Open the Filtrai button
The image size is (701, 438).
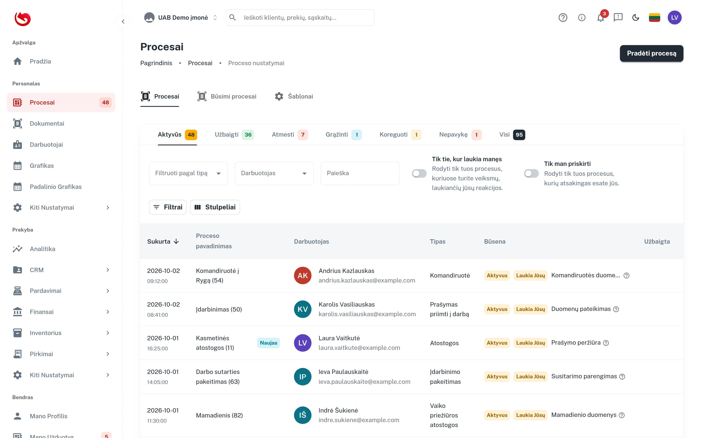pos(168,207)
